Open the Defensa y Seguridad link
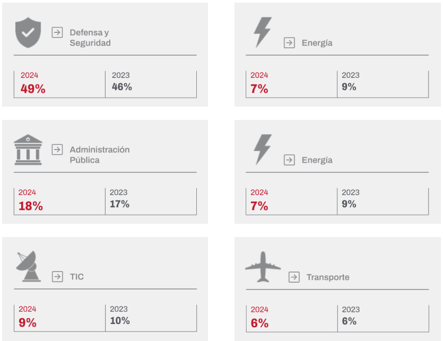The height and width of the screenshot is (341, 443). point(90,38)
